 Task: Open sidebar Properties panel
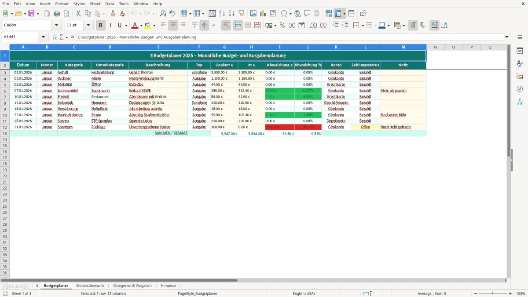pos(520,51)
